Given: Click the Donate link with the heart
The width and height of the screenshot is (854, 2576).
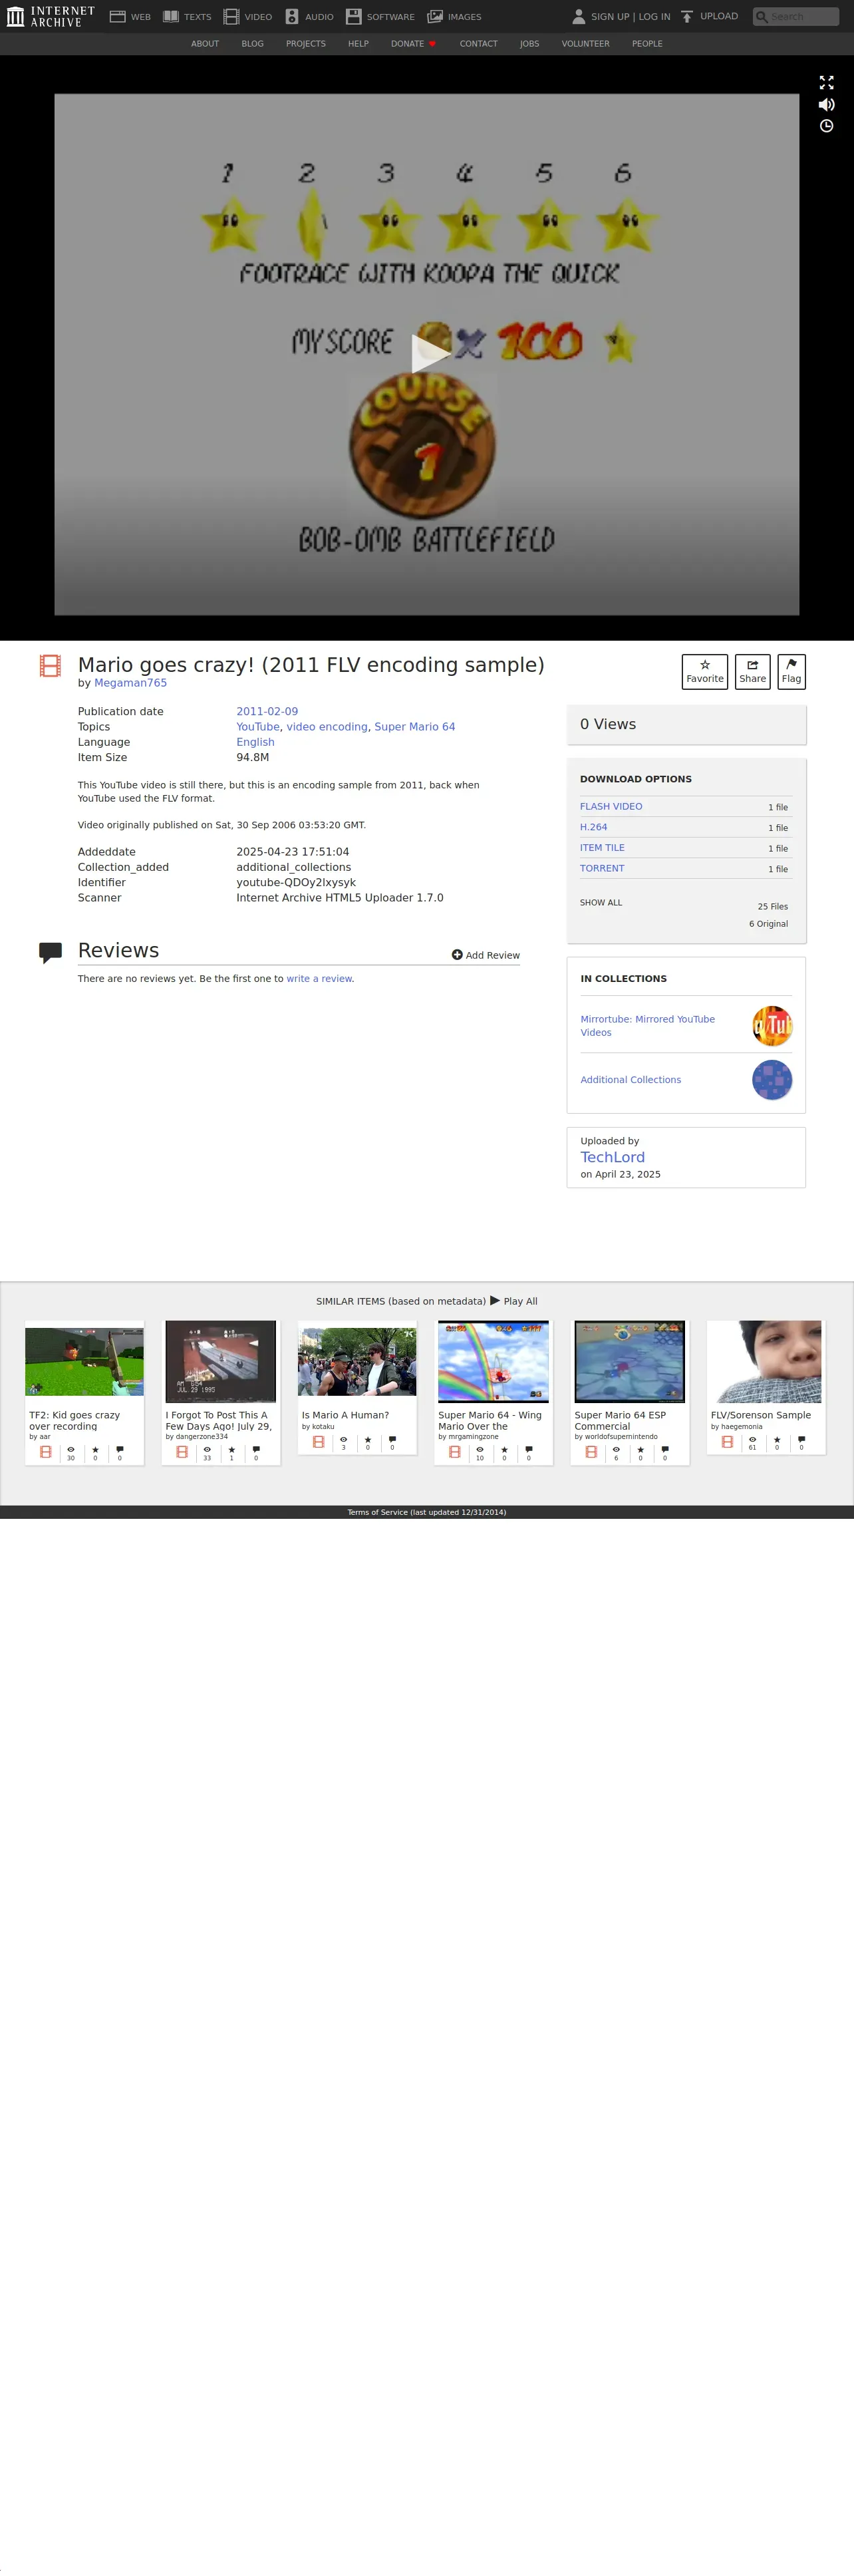Looking at the screenshot, I should [413, 44].
